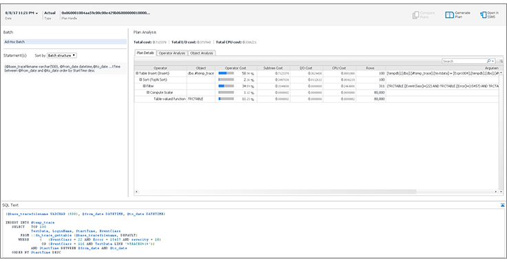This screenshot has width=507, height=262.
Task: Collapse the SQL Text panel with the arrow icon
Action: [502, 205]
